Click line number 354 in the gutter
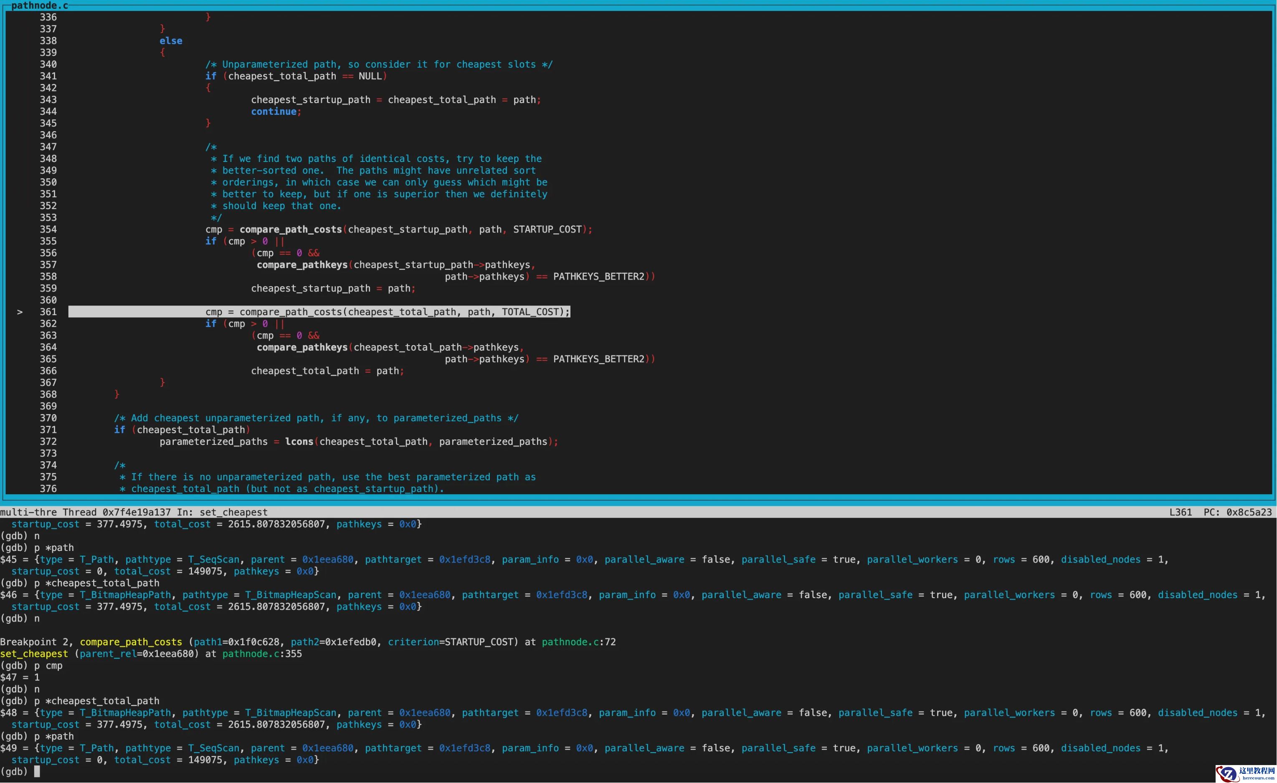Image resolution: width=1277 pixels, height=783 pixels. 48,230
